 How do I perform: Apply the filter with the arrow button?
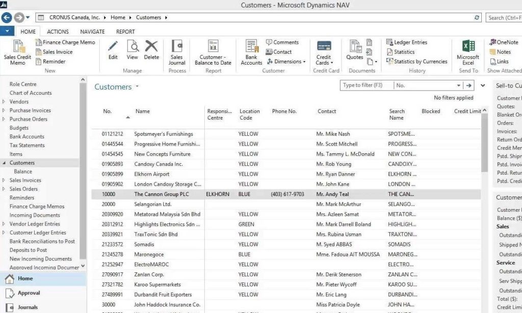pyautogui.click(x=469, y=86)
